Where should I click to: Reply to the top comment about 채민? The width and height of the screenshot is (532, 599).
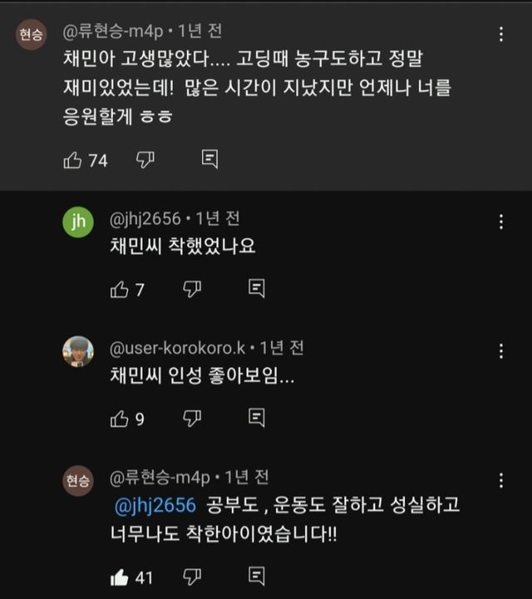point(210,160)
